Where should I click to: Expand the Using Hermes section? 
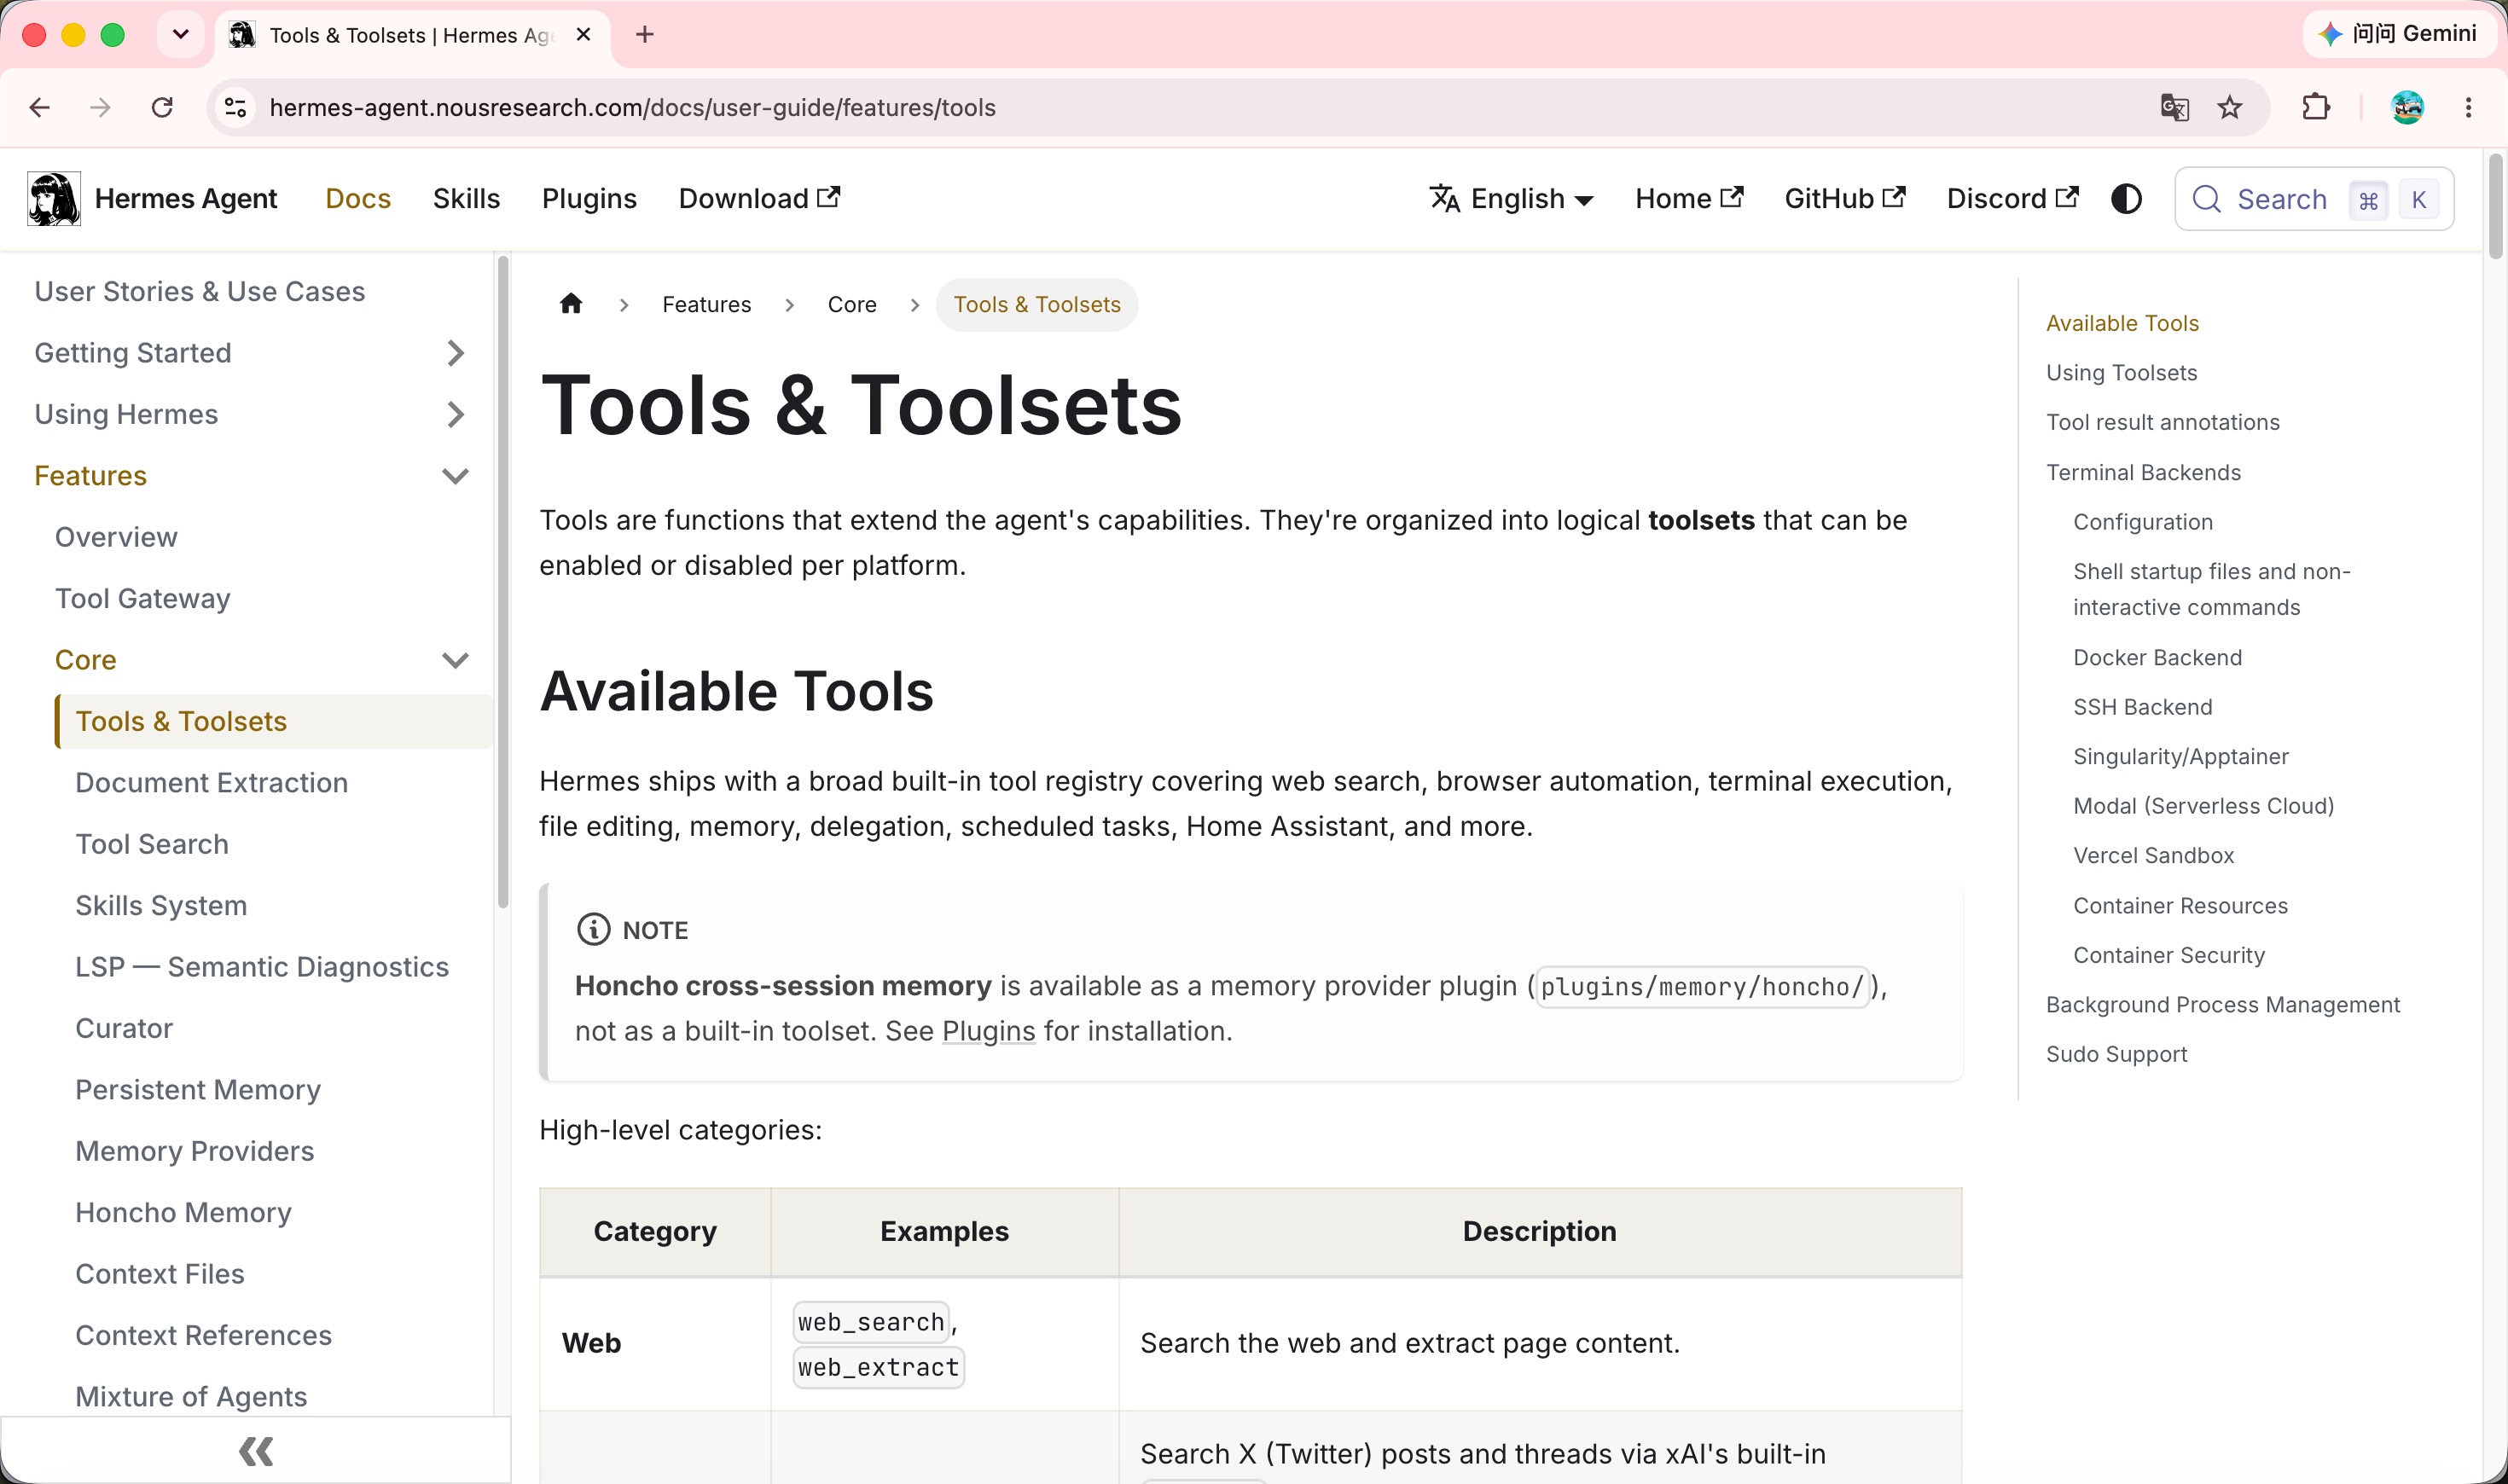tap(455, 414)
